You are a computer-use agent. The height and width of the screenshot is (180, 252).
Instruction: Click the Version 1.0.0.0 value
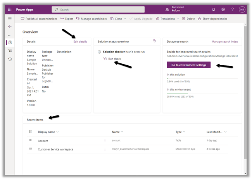click(31, 105)
